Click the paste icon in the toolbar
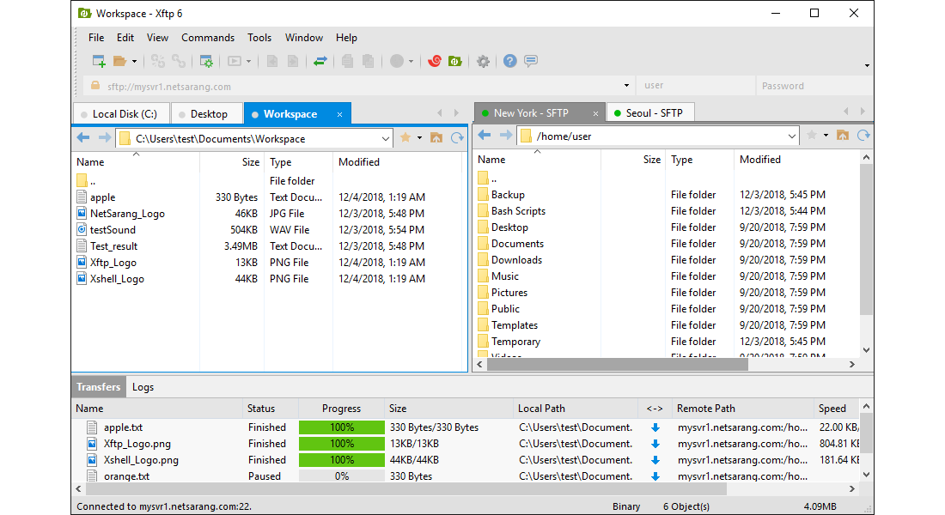945x515 pixels. point(368,61)
